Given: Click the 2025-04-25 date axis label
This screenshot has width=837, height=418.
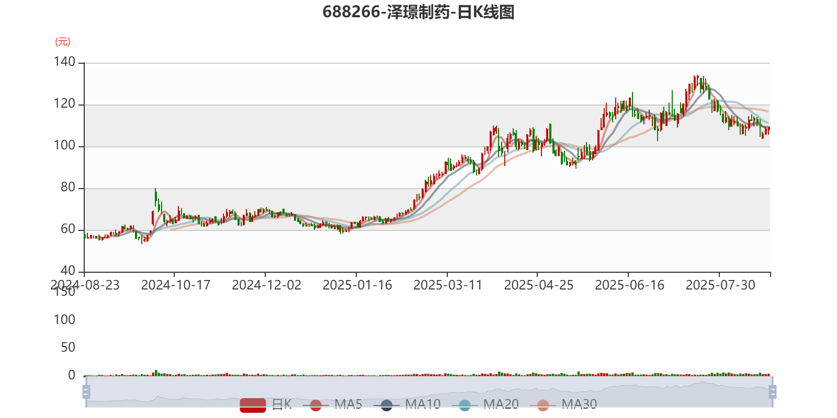Looking at the screenshot, I should [x=539, y=285].
